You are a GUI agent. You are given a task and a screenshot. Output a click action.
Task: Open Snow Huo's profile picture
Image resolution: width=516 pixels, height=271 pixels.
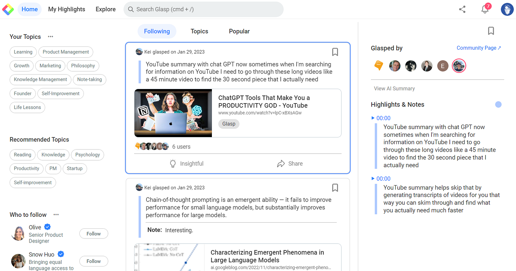pos(18,261)
